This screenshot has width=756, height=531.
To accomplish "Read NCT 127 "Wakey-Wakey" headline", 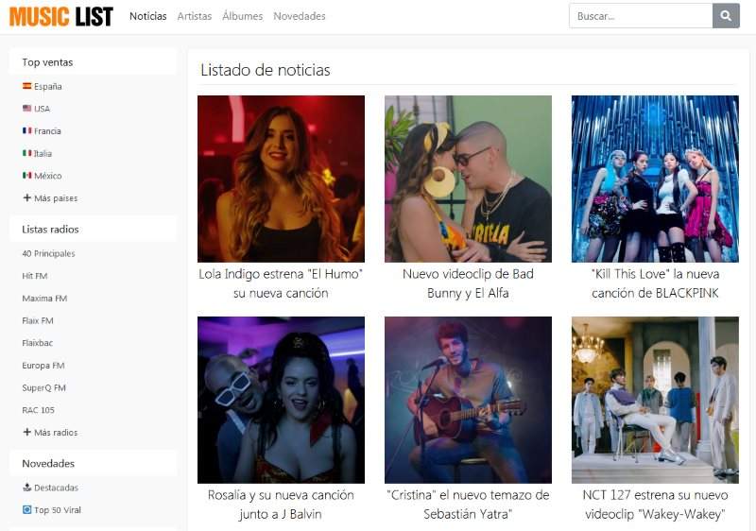I will click(655, 505).
